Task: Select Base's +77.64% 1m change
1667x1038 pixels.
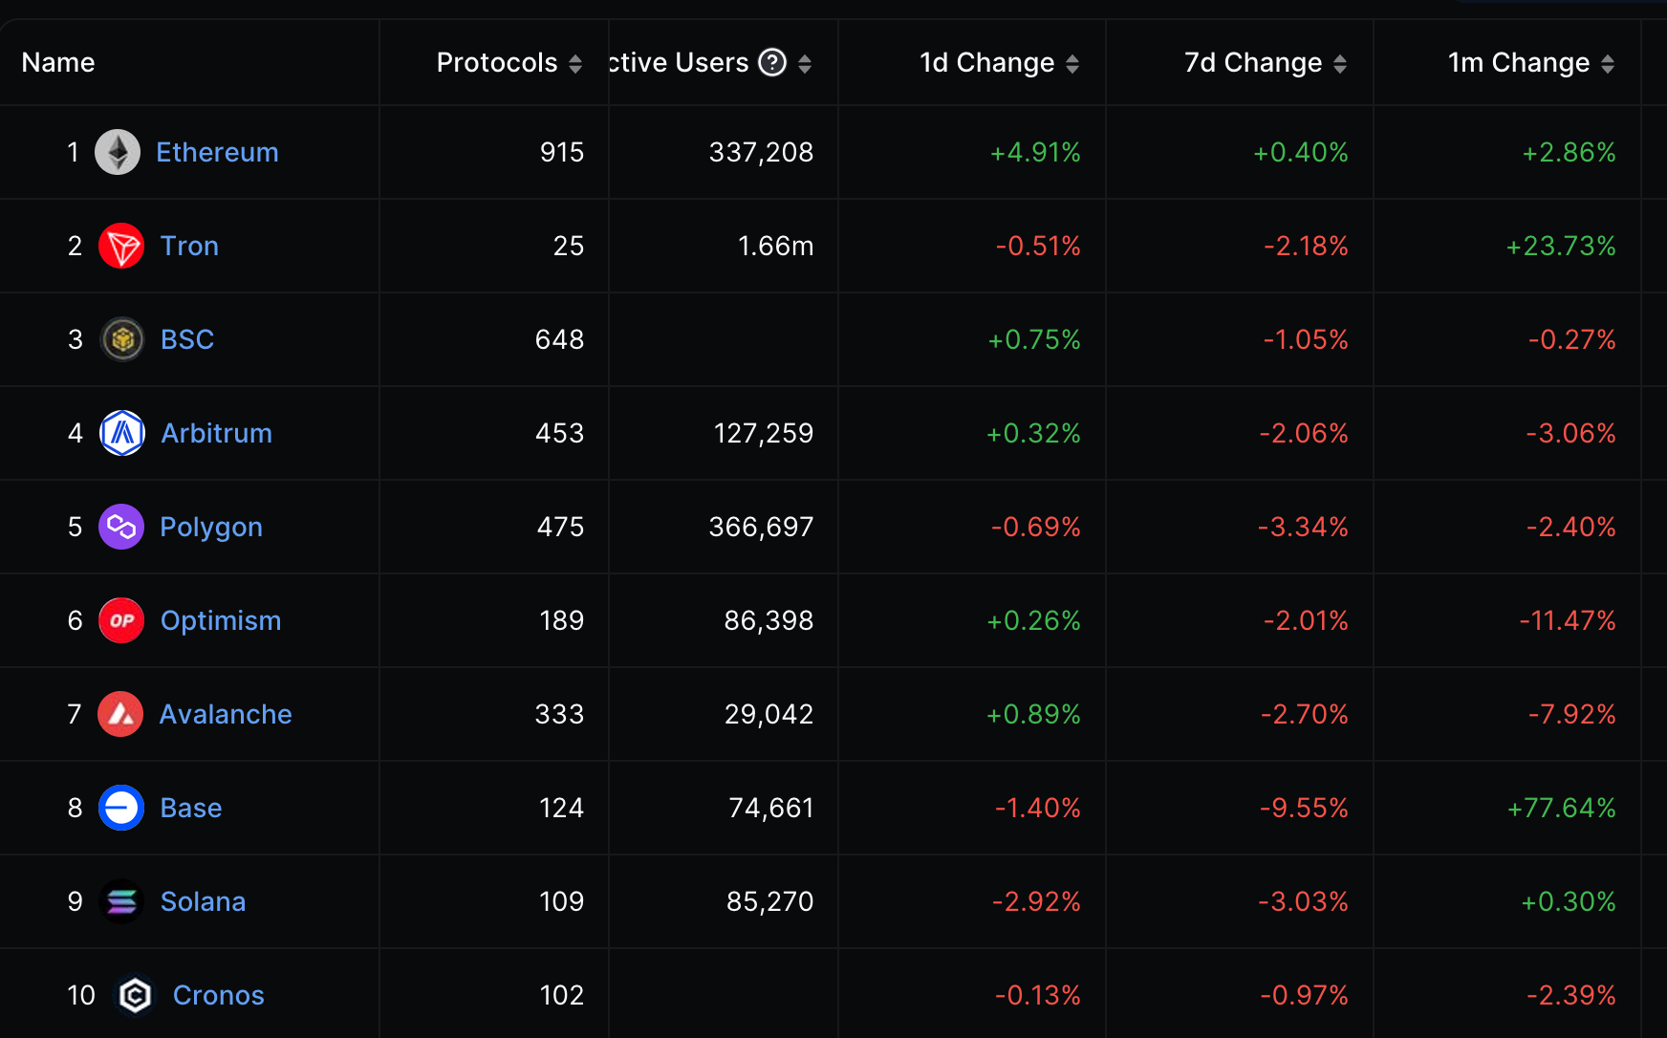Action: 1562,808
